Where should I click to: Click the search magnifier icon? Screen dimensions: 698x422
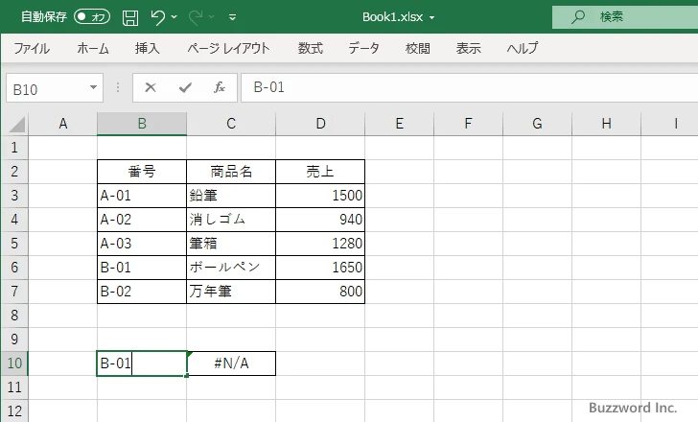(x=578, y=17)
